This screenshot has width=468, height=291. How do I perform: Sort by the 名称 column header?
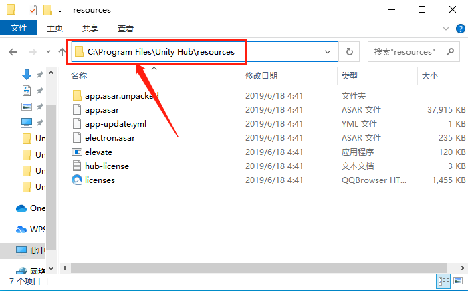79,76
